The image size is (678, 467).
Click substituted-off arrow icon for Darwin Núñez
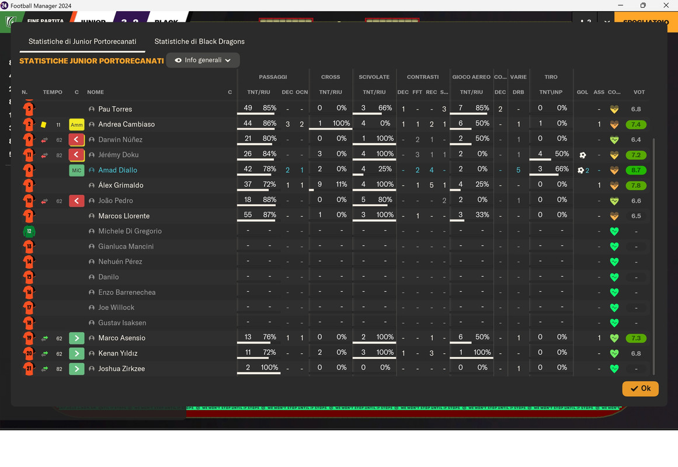click(77, 140)
